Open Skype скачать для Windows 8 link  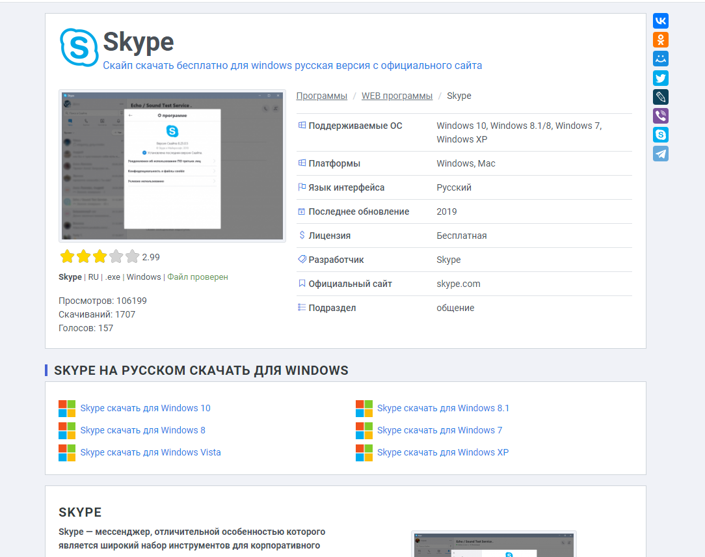[142, 430]
